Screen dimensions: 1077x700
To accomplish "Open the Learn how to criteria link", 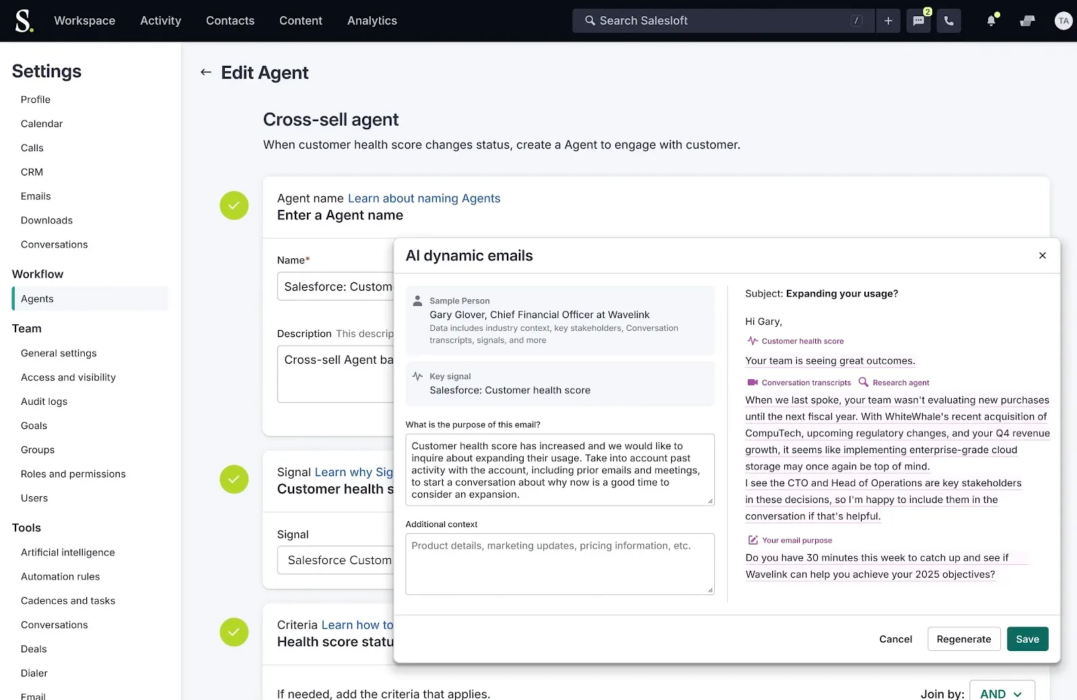I will 357,625.
